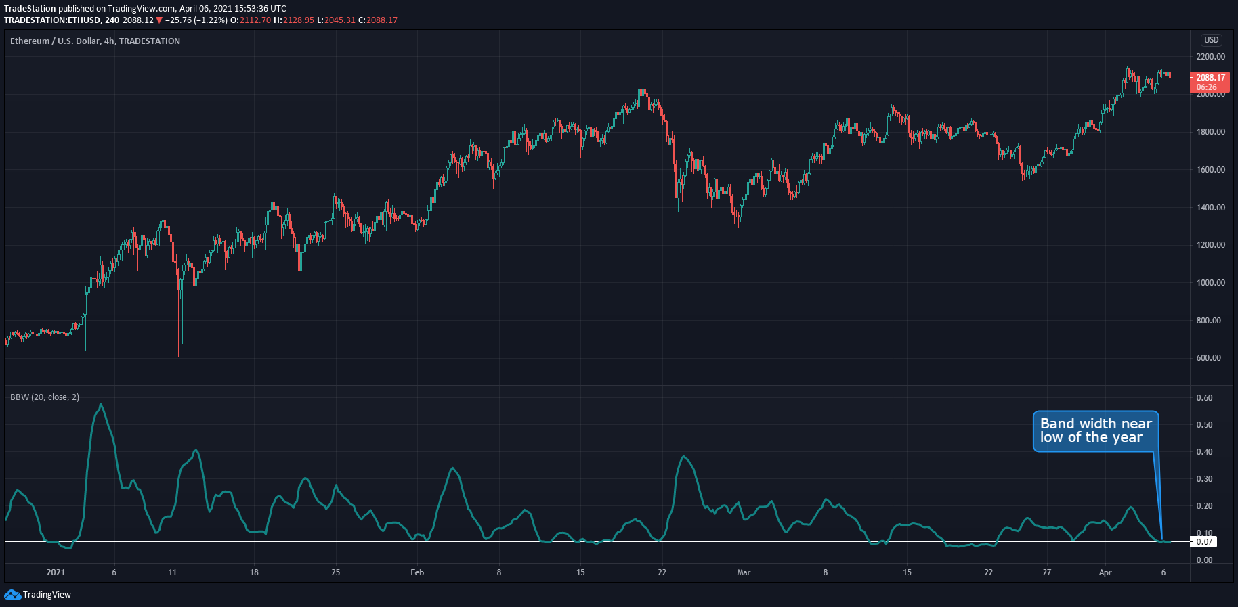Click the 1400.00 price axis label
This screenshot has width=1238, height=607.
[x=1211, y=208]
